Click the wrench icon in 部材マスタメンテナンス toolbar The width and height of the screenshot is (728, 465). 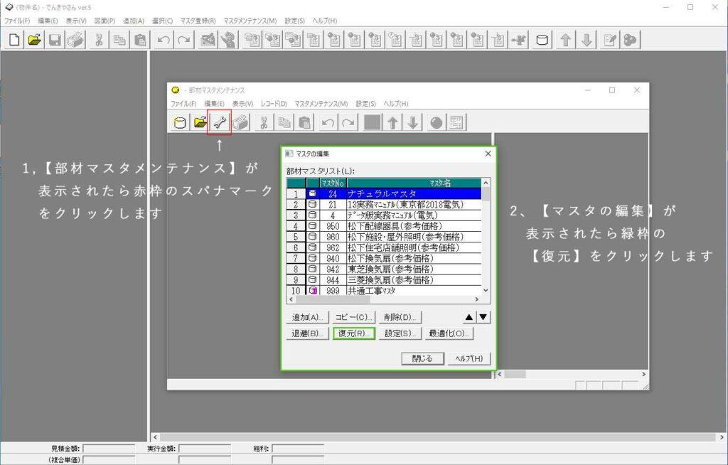(x=219, y=123)
